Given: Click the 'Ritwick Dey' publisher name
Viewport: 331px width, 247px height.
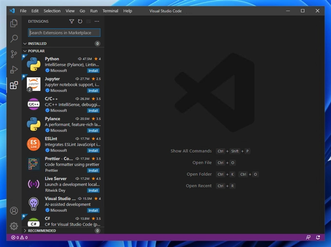Looking at the screenshot, I should [x=55, y=190].
